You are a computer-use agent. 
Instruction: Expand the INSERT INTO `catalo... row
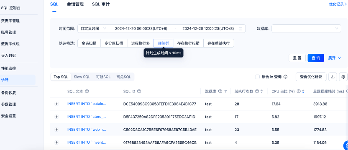tap(56, 104)
